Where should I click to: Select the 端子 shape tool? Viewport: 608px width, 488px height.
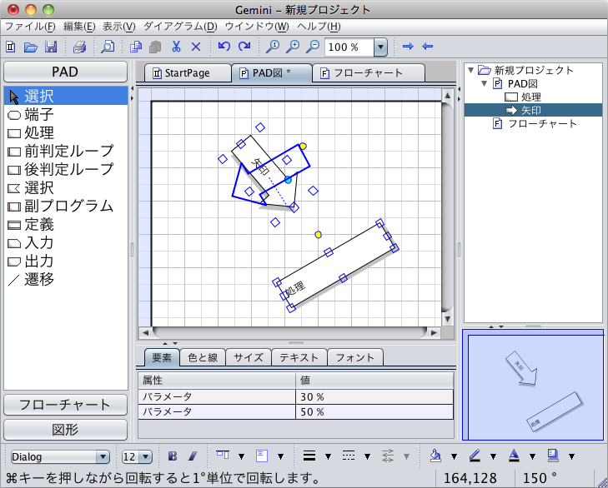tap(66, 115)
